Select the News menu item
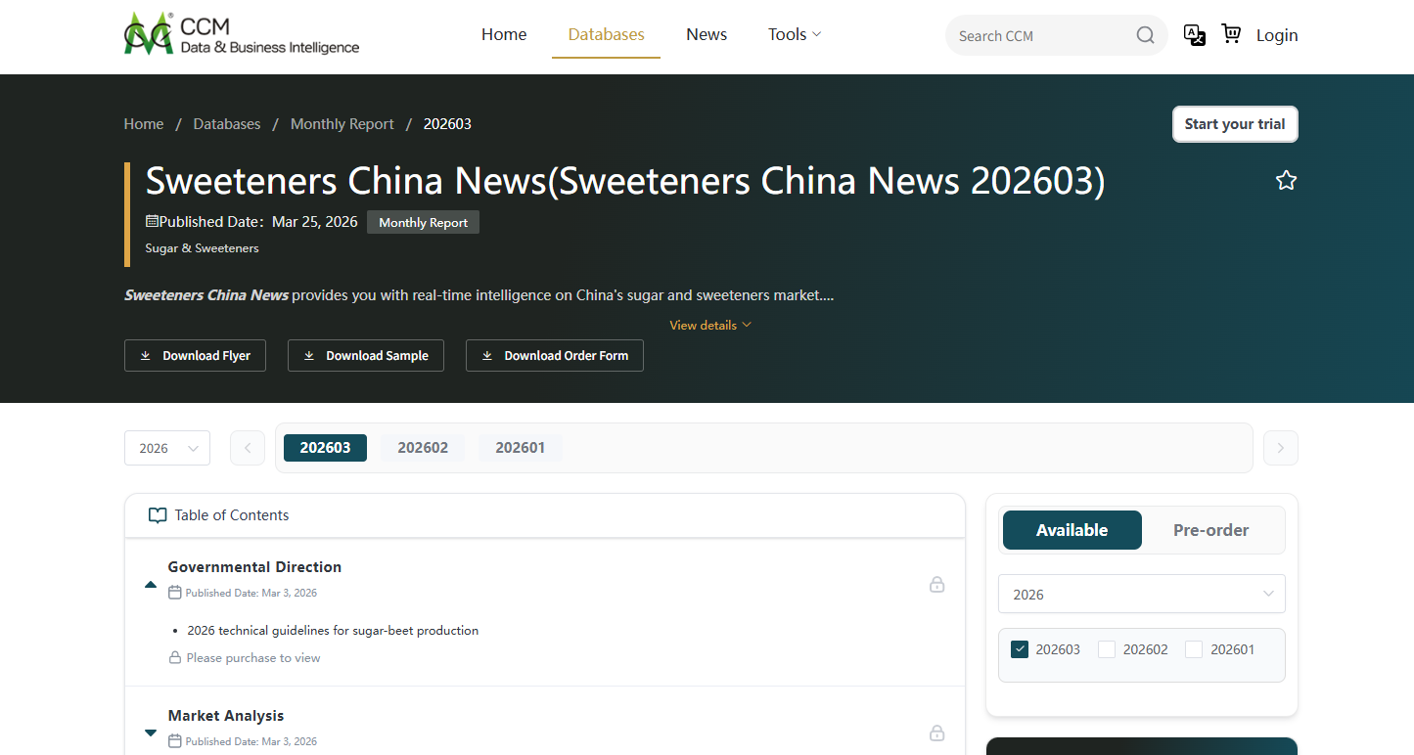The width and height of the screenshot is (1414, 755). 706,33
